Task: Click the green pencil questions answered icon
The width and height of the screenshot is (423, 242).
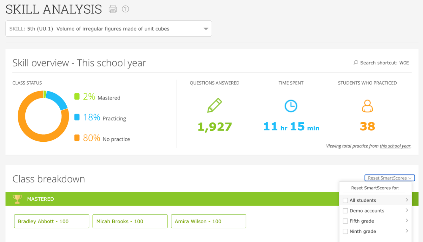Action: tap(215, 105)
